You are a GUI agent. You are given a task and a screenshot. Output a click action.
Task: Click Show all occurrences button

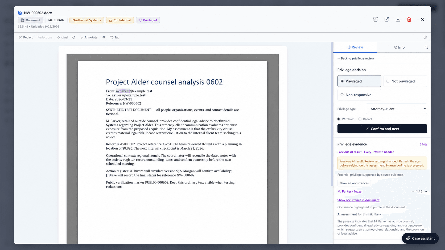[354, 183]
